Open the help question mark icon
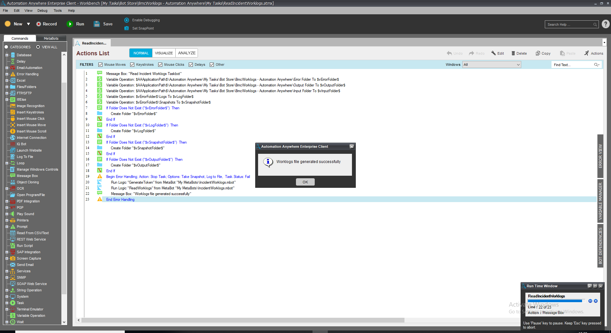The width and height of the screenshot is (611, 333). click(606, 24)
